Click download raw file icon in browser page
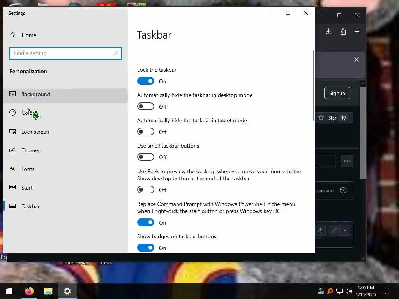This screenshot has width=399, height=299. [321, 230]
